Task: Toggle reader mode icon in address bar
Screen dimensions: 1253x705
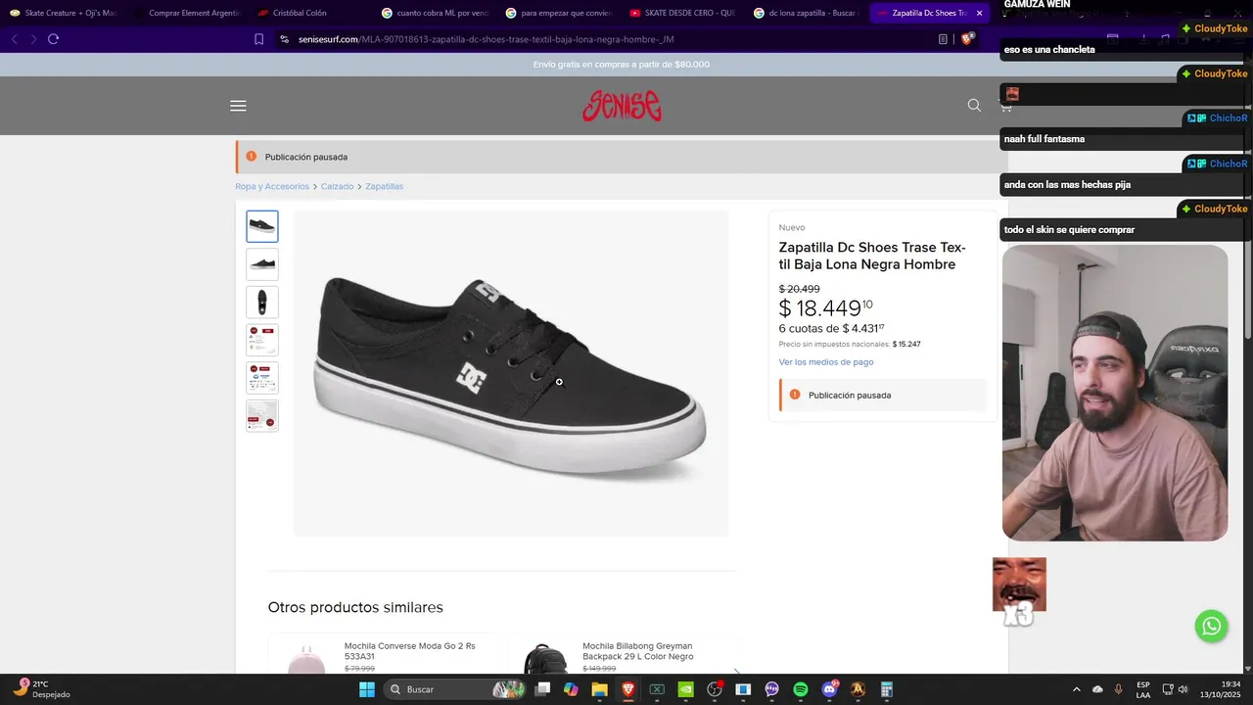Action: [x=943, y=39]
